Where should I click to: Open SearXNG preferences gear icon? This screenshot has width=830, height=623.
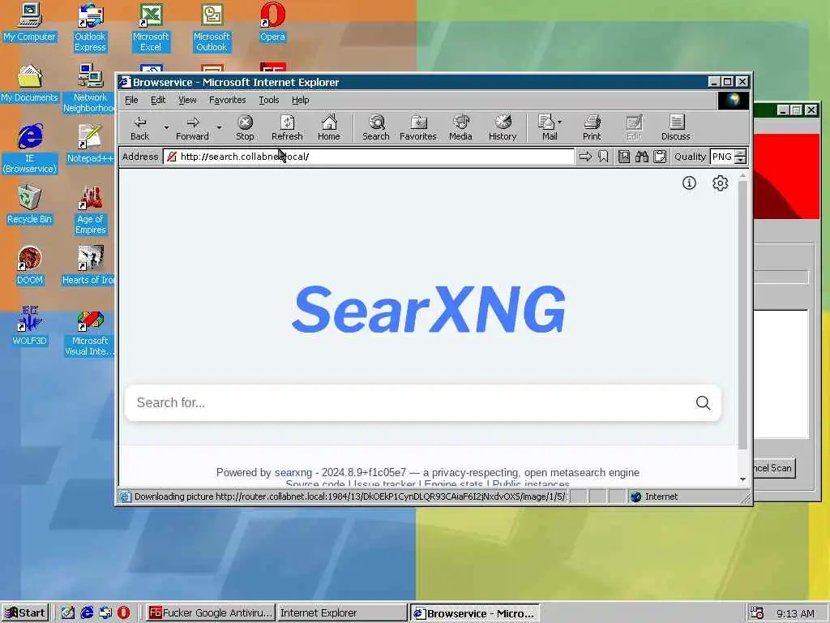720,183
